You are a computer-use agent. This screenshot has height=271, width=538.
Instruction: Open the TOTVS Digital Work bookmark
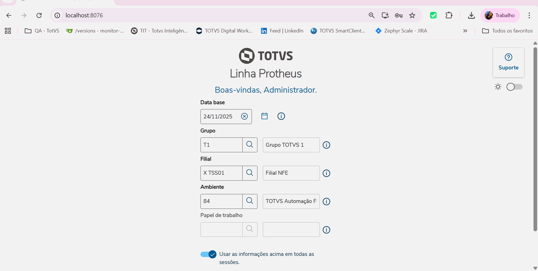[224, 31]
